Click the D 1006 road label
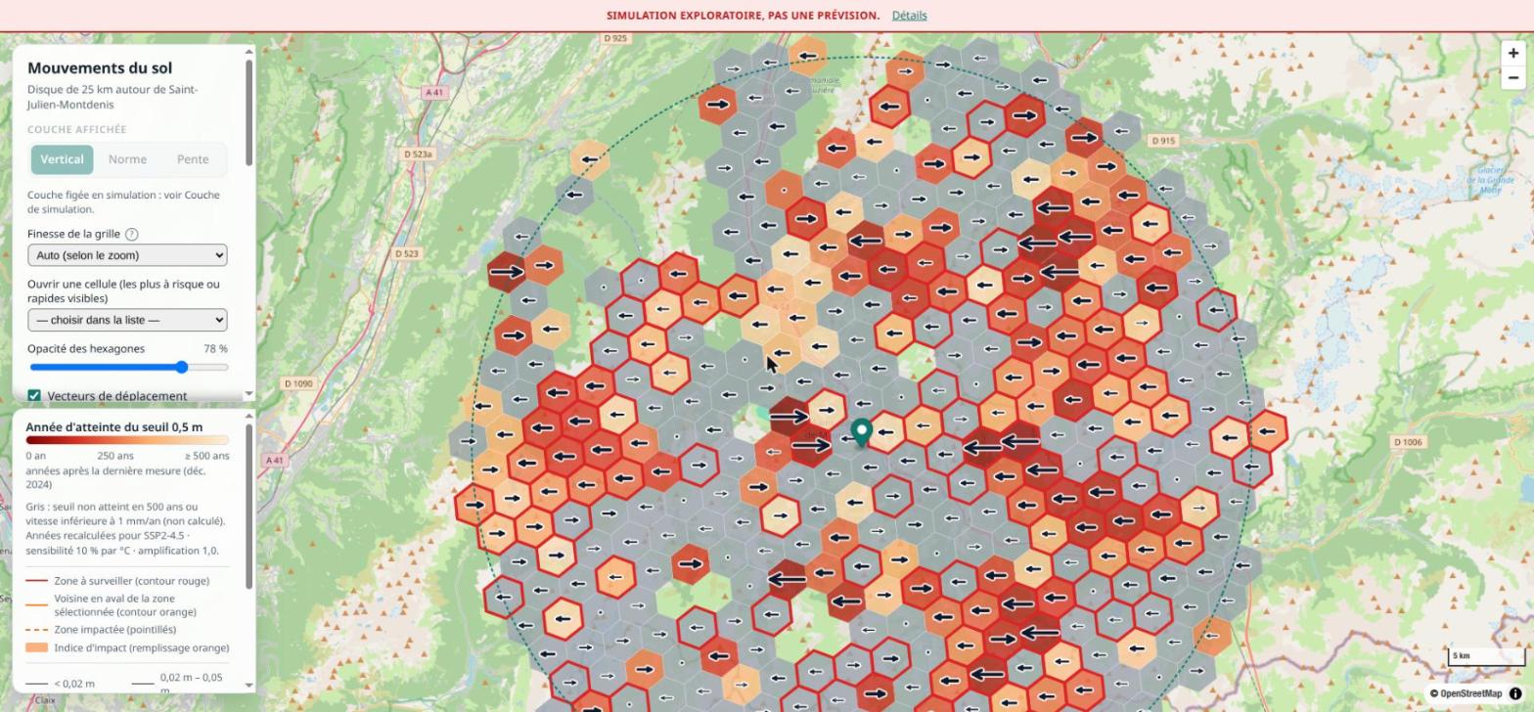Image resolution: width=1534 pixels, height=712 pixels. point(1407,442)
